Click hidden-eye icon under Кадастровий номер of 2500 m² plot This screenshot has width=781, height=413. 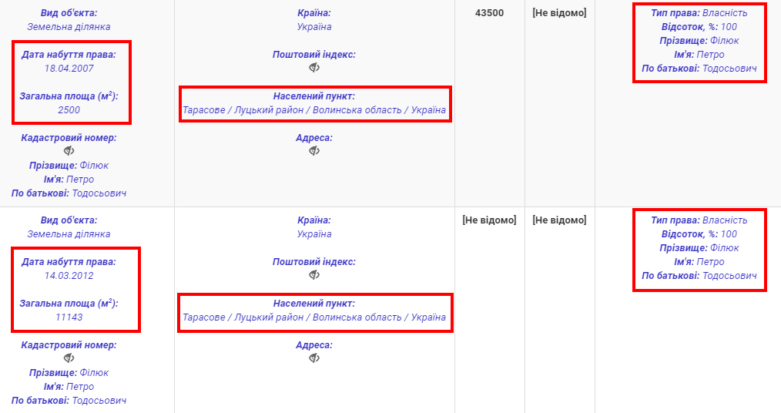pos(69,151)
